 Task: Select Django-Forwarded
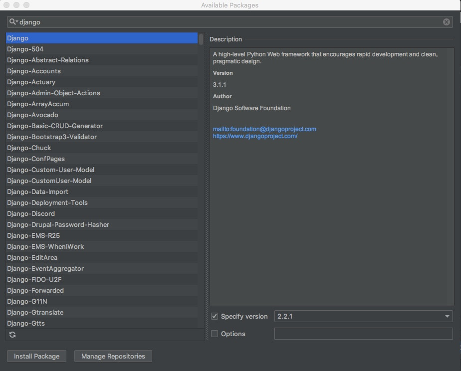pos(102,290)
